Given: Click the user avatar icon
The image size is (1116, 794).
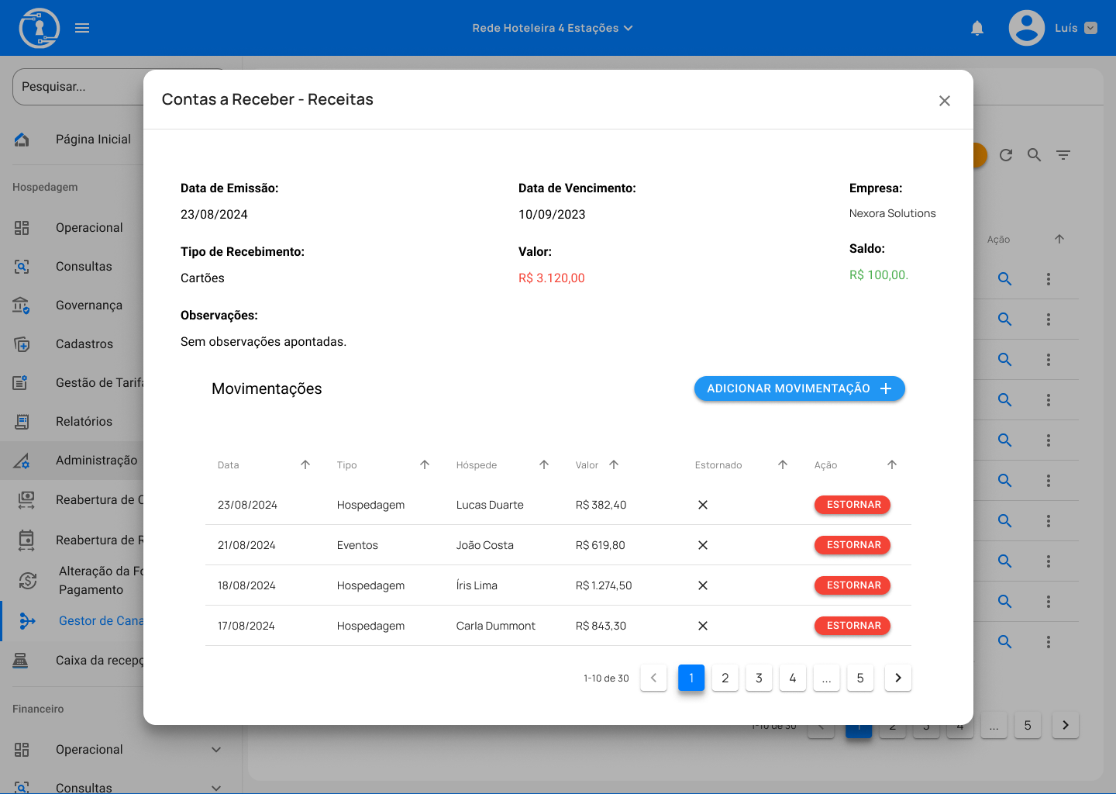Looking at the screenshot, I should click(x=1026, y=28).
